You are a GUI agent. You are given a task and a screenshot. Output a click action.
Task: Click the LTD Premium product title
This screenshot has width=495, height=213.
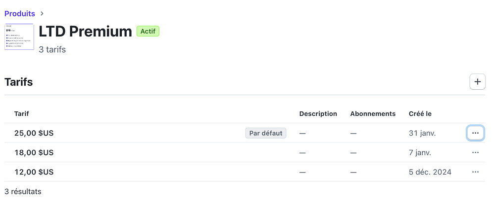tap(85, 32)
